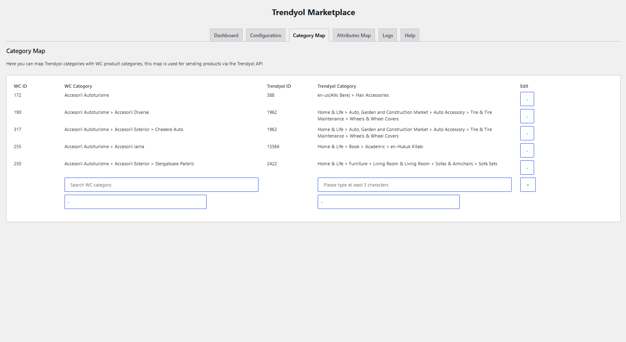Viewport: 626px width, 342px height.
Task: Focus the Search WC category field
Action: click(x=161, y=185)
